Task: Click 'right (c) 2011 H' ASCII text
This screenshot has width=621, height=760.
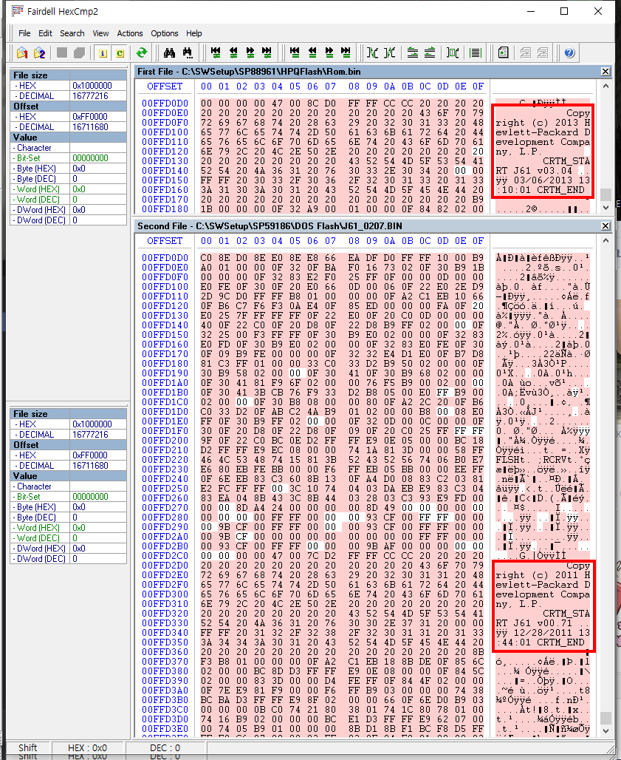Action: point(543,575)
